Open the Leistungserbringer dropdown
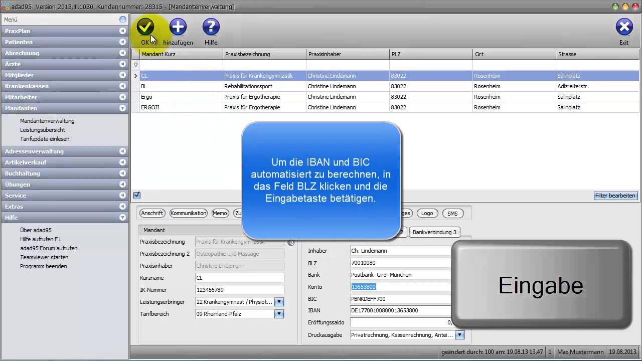Screen dimensions: 642x361 (279, 302)
